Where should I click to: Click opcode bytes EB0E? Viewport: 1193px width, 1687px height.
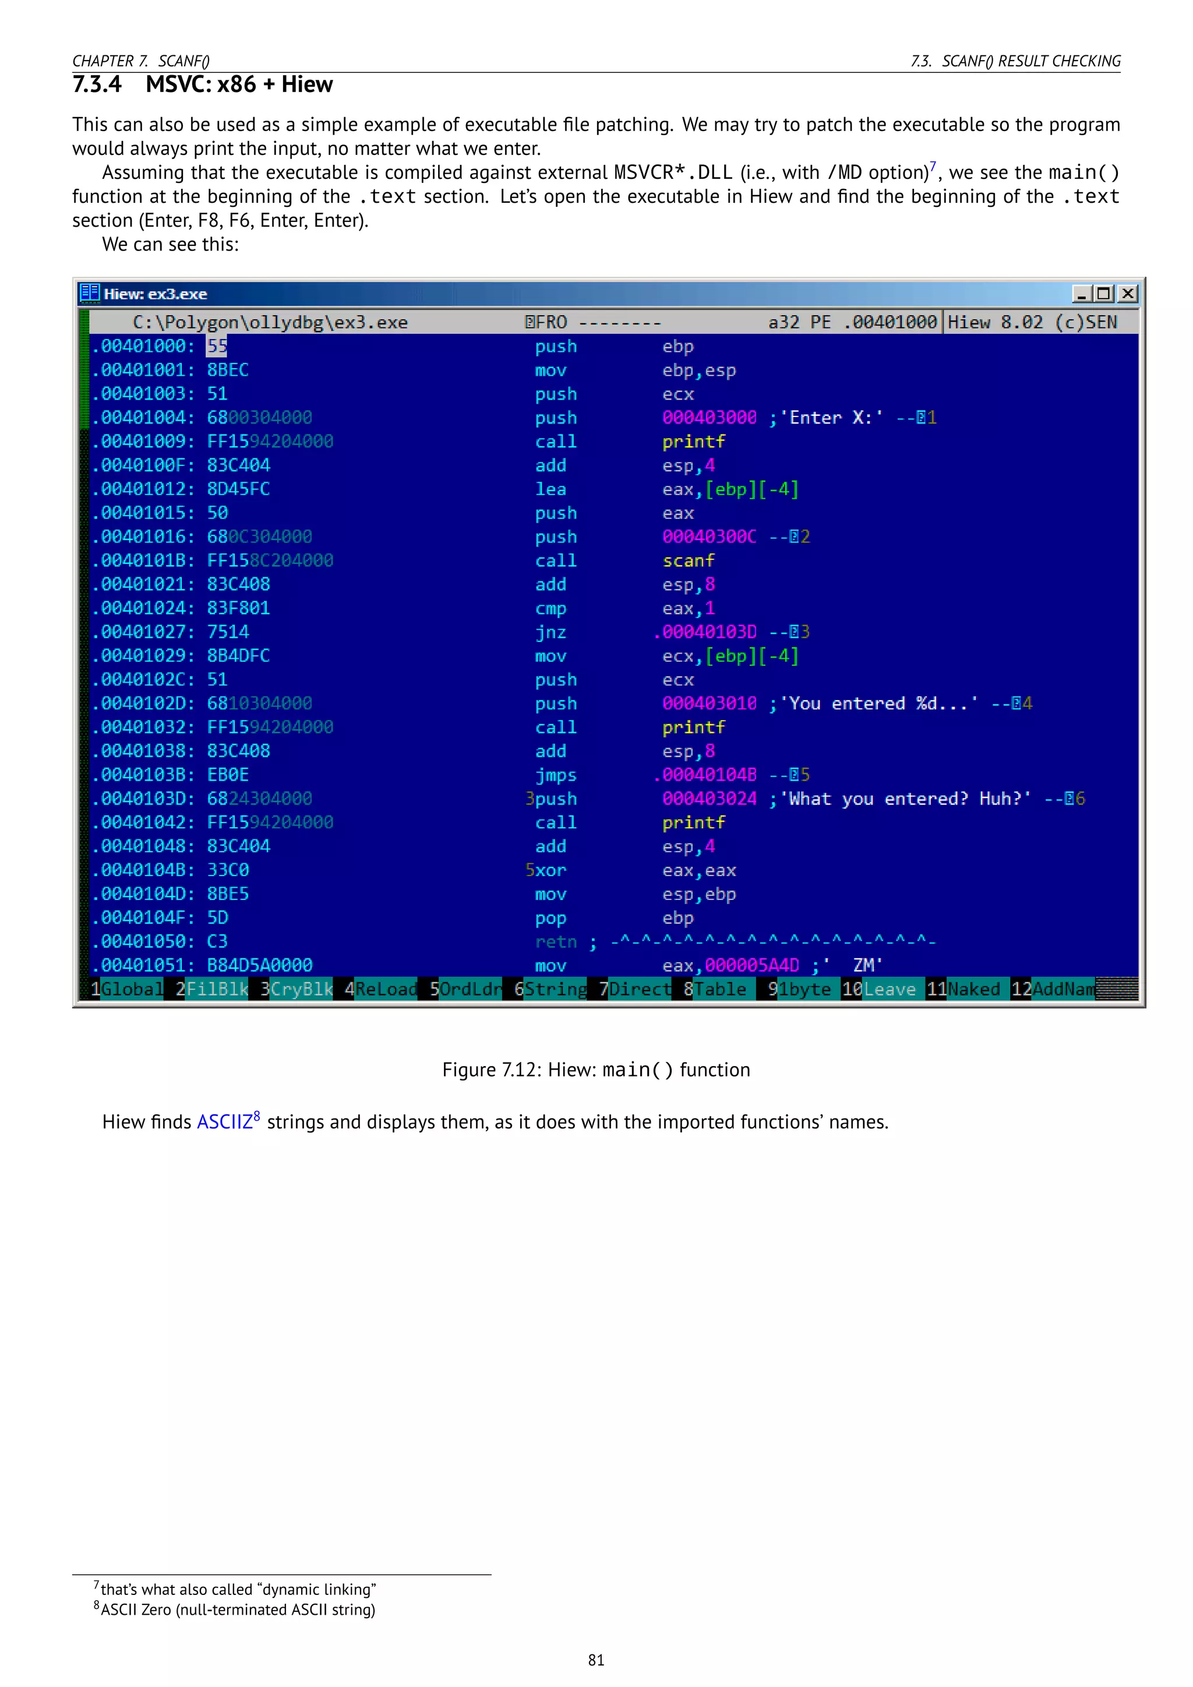[x=228, y=774]
